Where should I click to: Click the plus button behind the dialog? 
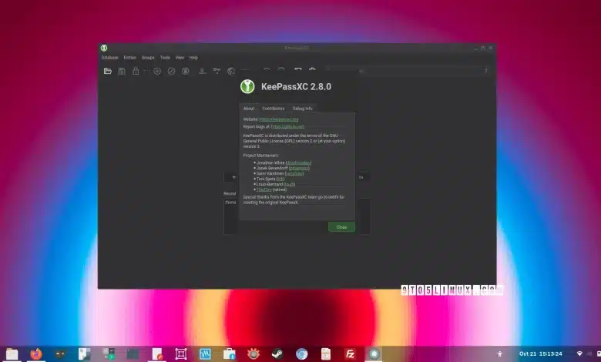(x=233, y=177)
